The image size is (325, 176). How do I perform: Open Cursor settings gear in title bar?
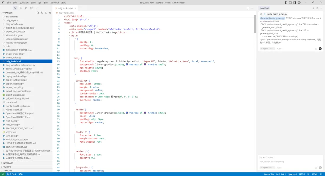point(299,2)
